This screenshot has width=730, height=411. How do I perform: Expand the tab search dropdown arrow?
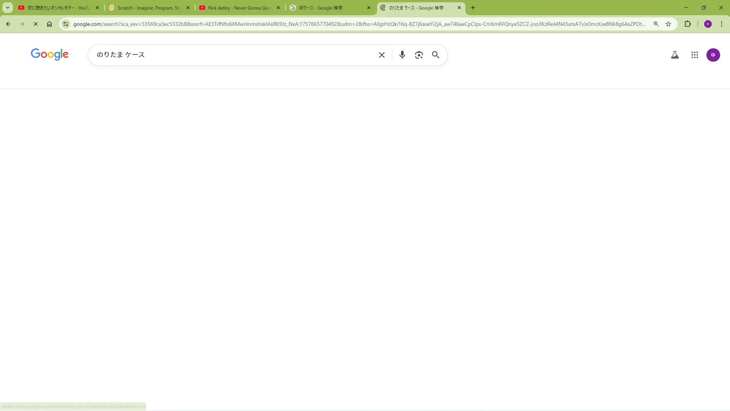tap(7, 8)
